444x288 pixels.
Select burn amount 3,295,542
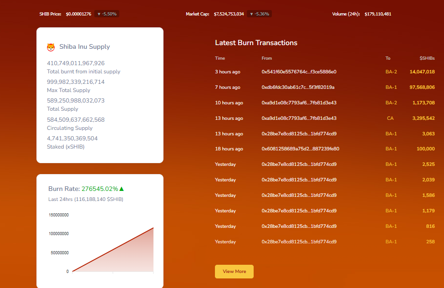point(424,118)
